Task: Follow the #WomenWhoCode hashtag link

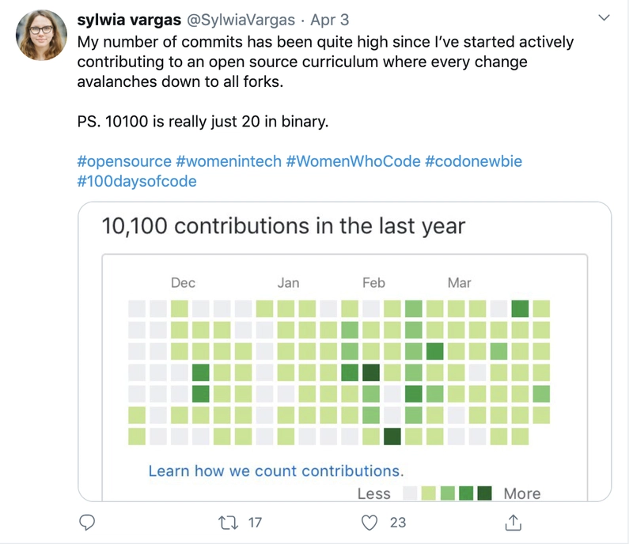Action: tap(353, 161)
